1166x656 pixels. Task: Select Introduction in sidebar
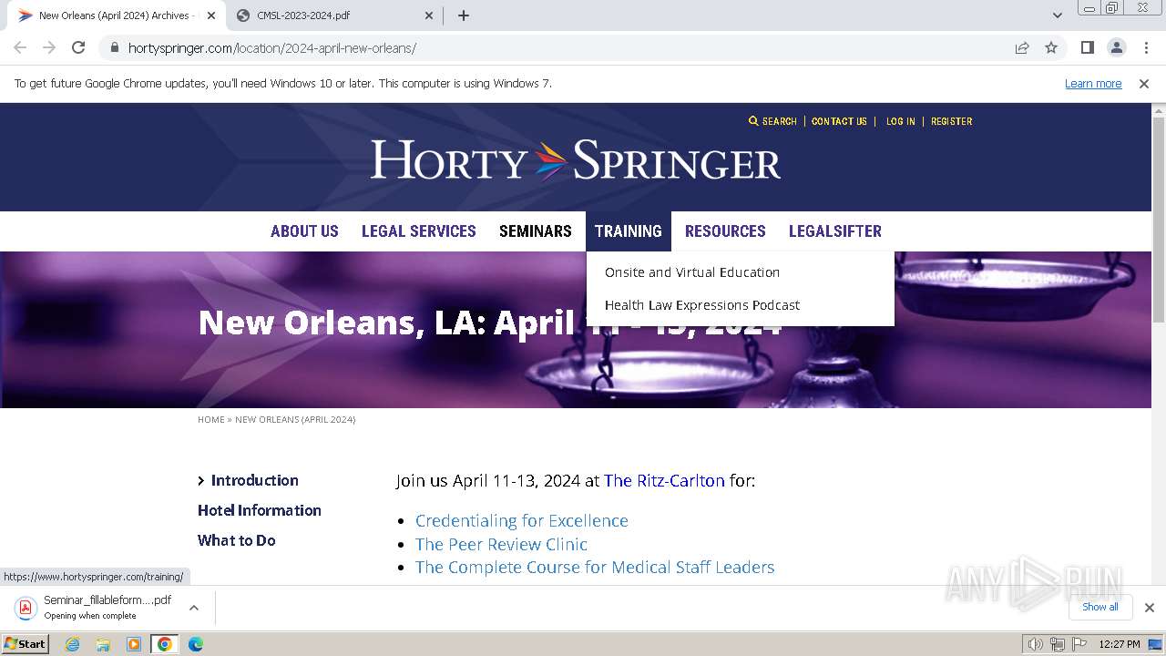(254, 480)
